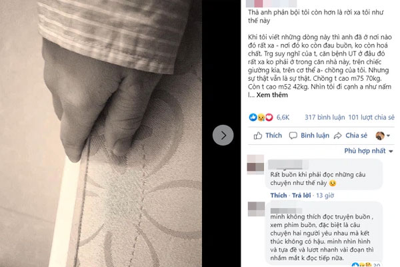Click the thumbs-up Thích icon

coord(258,136)
